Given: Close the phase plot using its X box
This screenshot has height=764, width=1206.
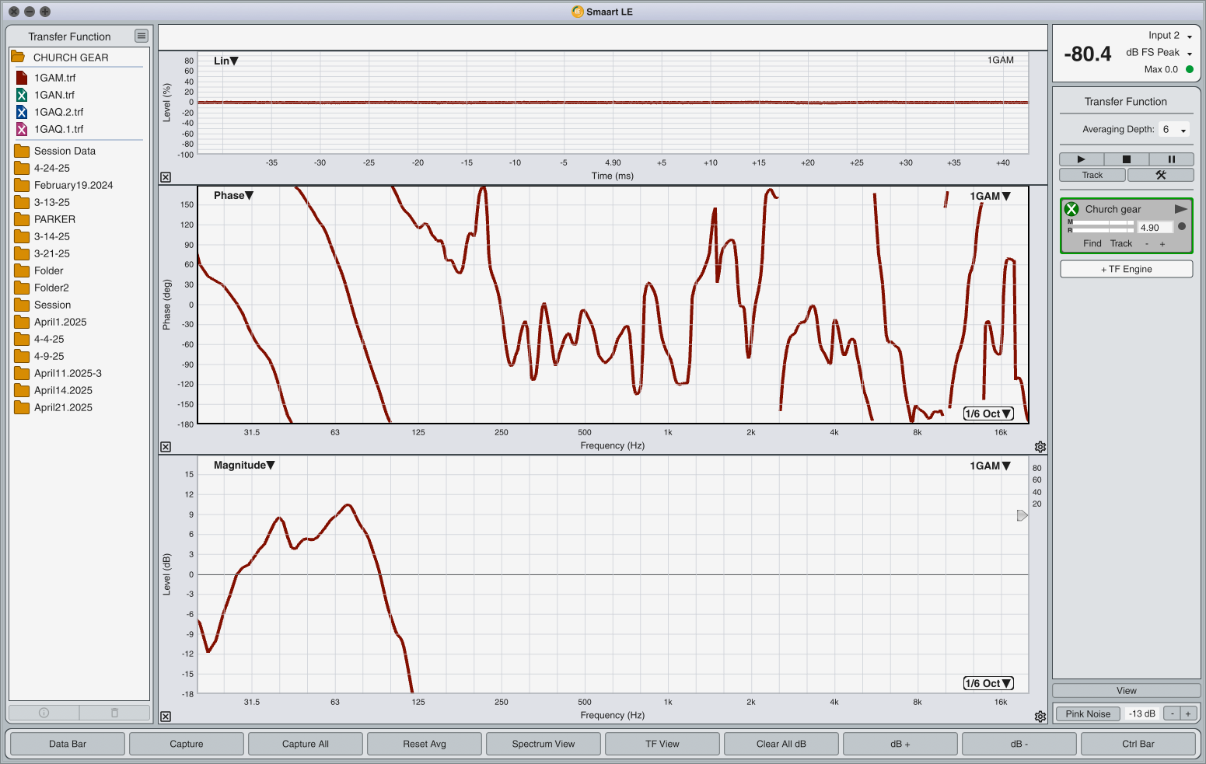Looking at the screenshot, I should tap(166, 447).
